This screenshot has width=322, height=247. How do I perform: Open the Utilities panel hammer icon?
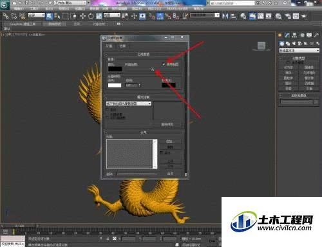[x=316, y=35]
